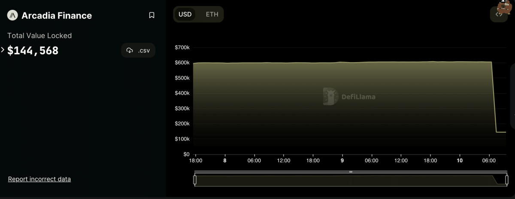Click the $144,568 TVL value

(x=33, y=50)
